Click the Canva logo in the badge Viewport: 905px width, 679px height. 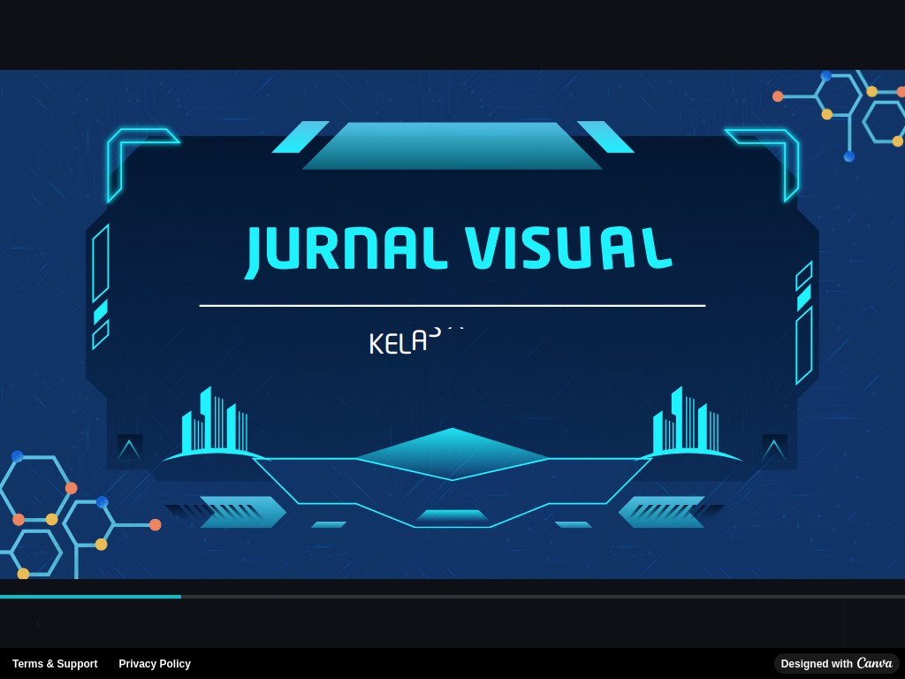pos(873,663)
